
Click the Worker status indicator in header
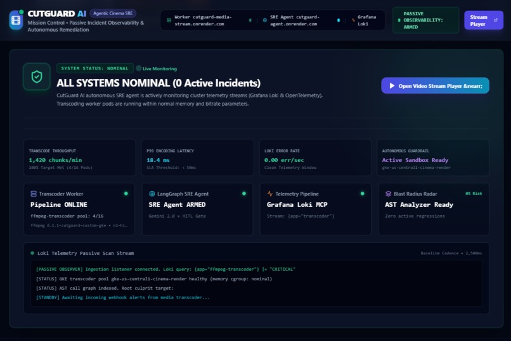250,20
